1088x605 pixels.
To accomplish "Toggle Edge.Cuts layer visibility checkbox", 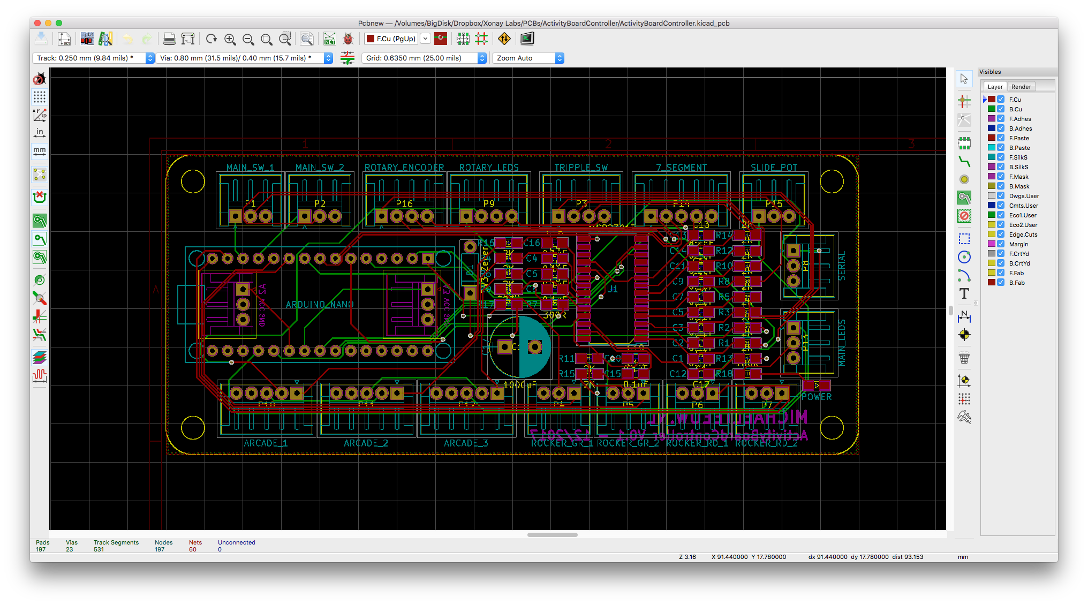I will [x=1001, y=235].
